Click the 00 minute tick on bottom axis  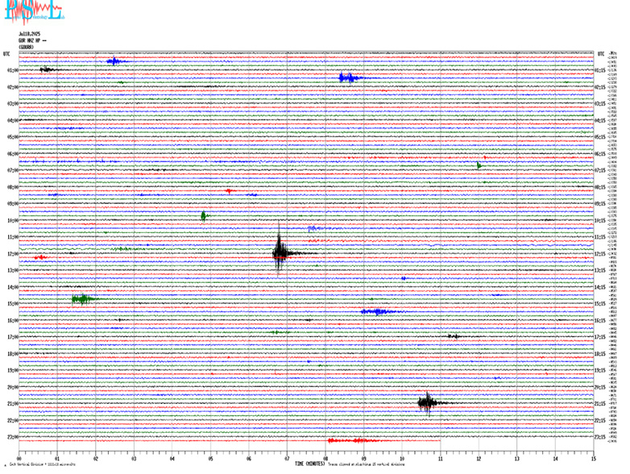pos(19,459)
